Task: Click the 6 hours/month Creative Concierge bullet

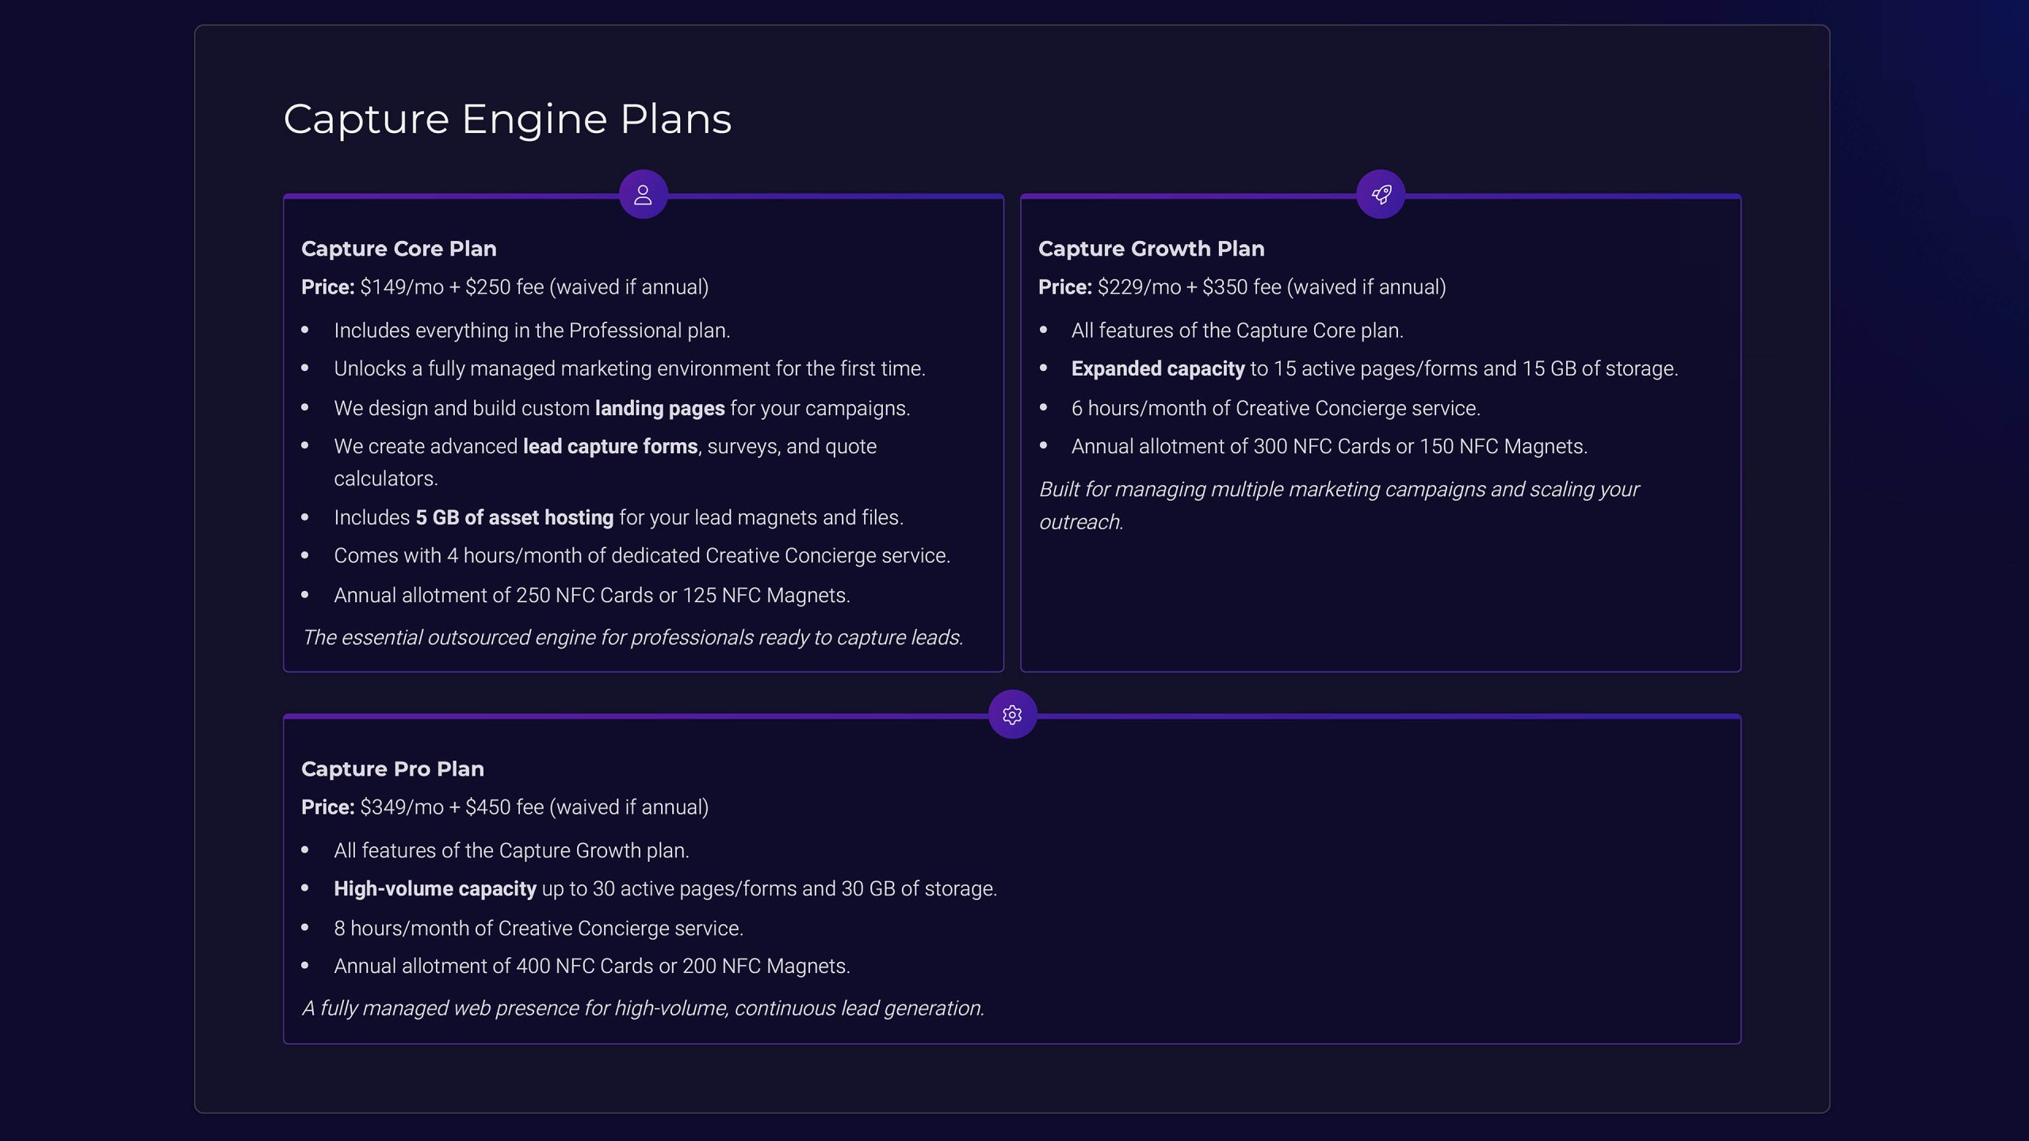Action: click(x=1275, y=408)
